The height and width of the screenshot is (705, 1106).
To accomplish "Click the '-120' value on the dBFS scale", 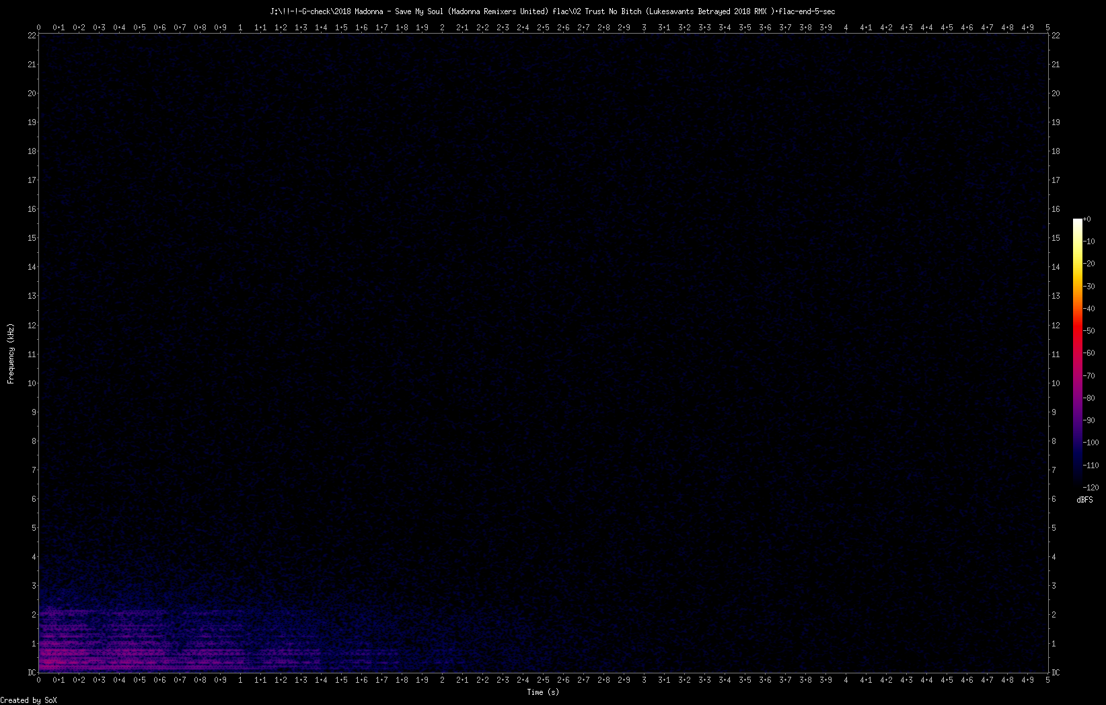I will click(x=1091, y=488).
